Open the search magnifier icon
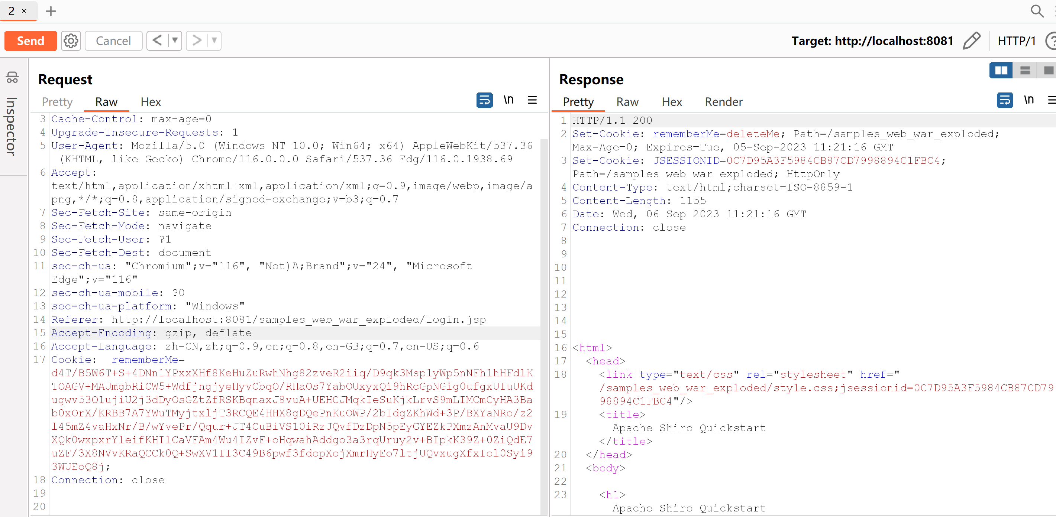The image size is (1056, 517). click(x=1037, y=11)
